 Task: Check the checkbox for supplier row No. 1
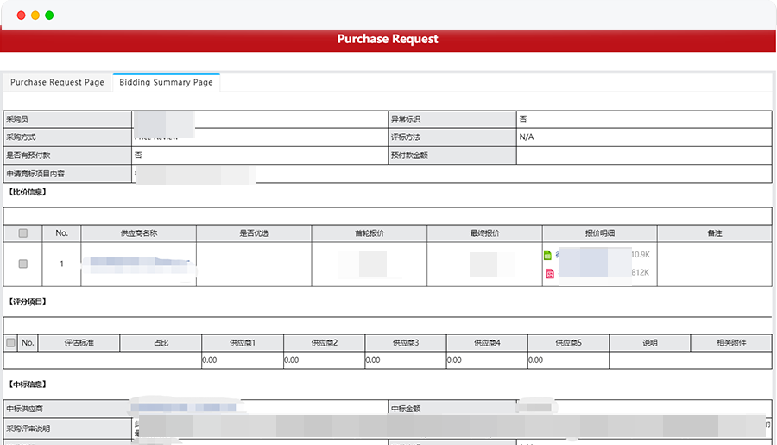click(22, 264)
